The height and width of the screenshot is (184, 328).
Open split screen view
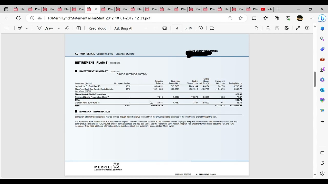coord(254,18)
